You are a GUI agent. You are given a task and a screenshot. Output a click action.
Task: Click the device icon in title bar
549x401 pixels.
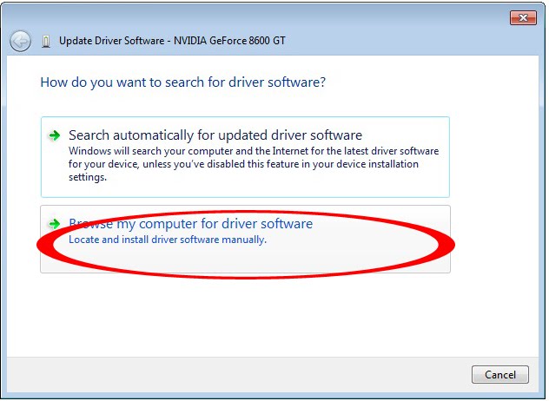[x=46, y=42]
